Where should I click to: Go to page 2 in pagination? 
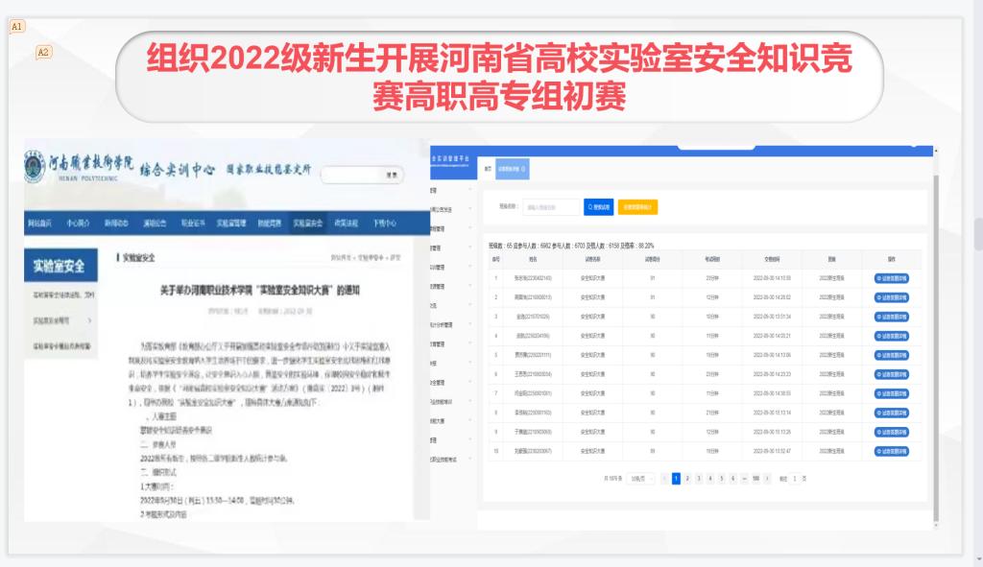(x=687, y=478)
